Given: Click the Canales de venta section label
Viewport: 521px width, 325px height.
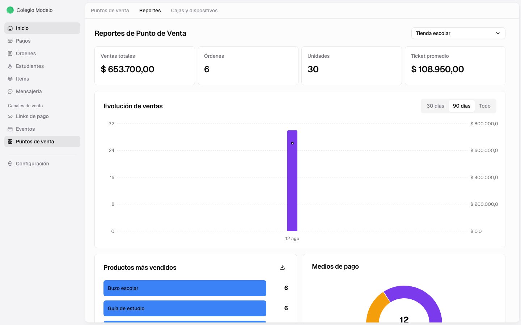Looking at the screenshot, I should click(x=25, y=106).
